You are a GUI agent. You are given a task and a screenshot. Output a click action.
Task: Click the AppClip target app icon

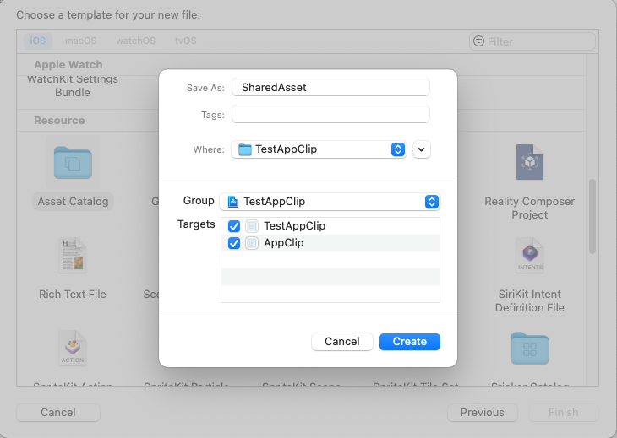pyautogui.click(x=252, y=243)
